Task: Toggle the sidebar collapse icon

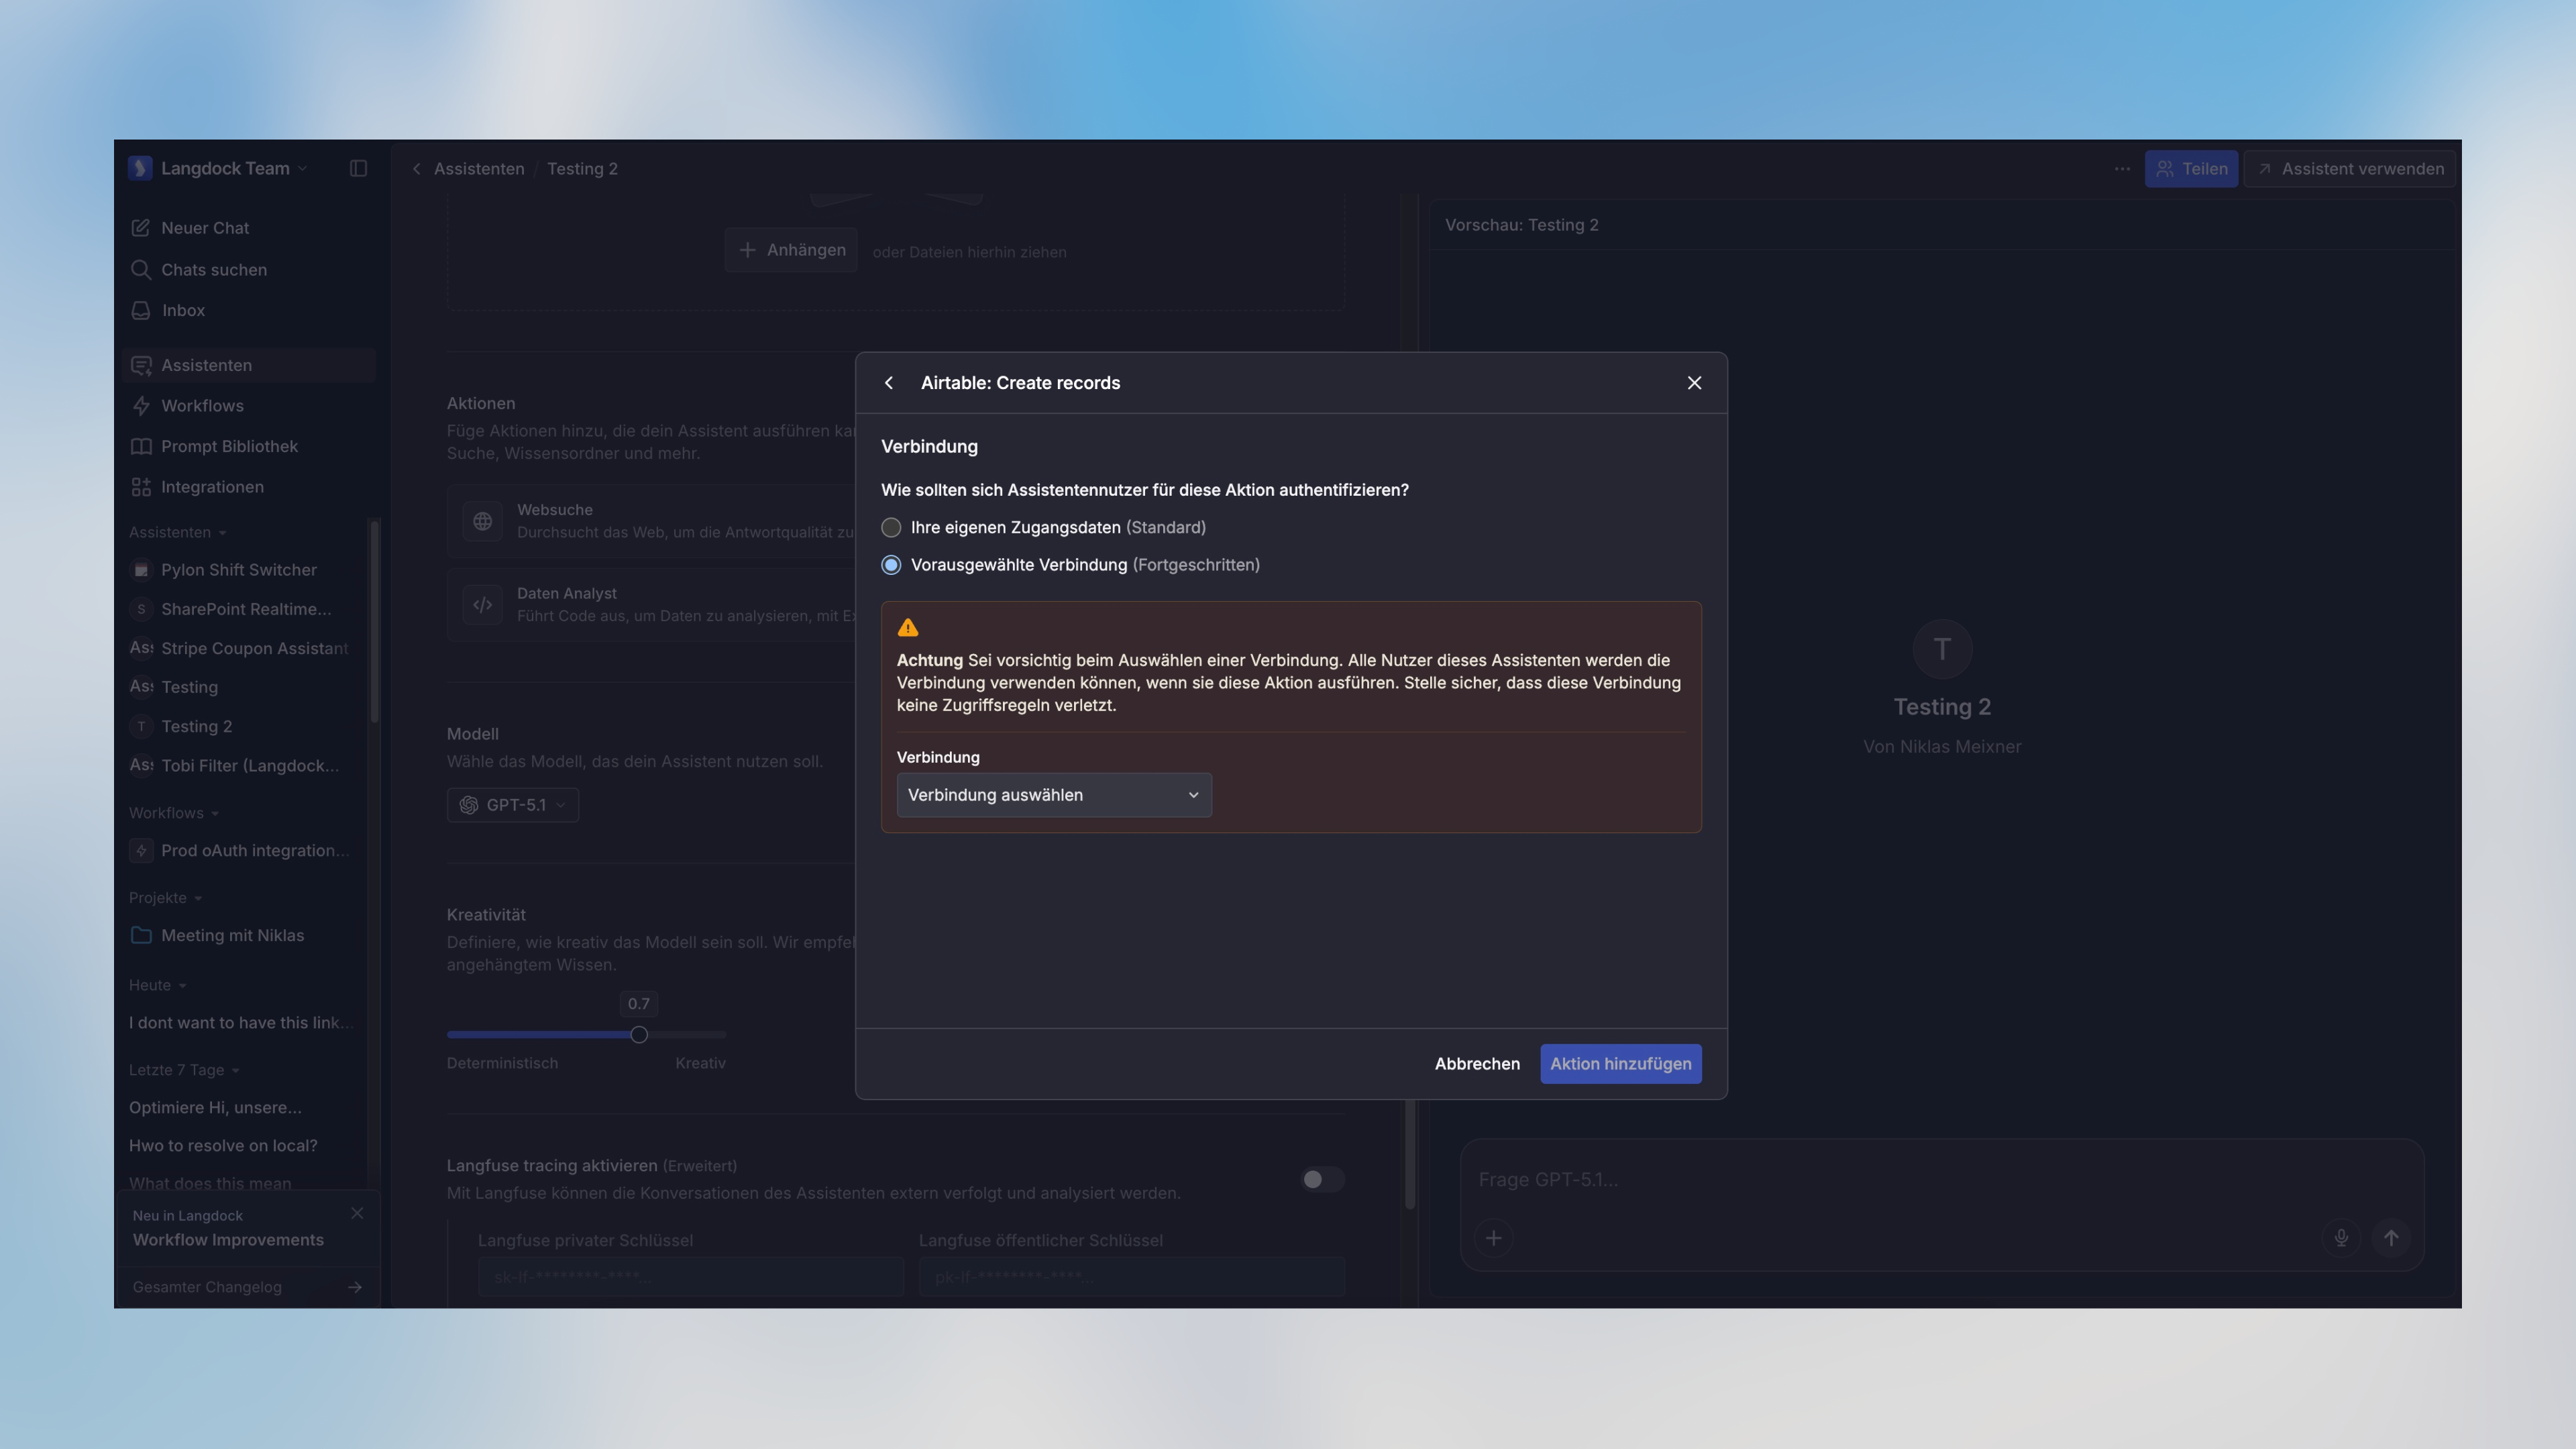Action: [358, 169]
